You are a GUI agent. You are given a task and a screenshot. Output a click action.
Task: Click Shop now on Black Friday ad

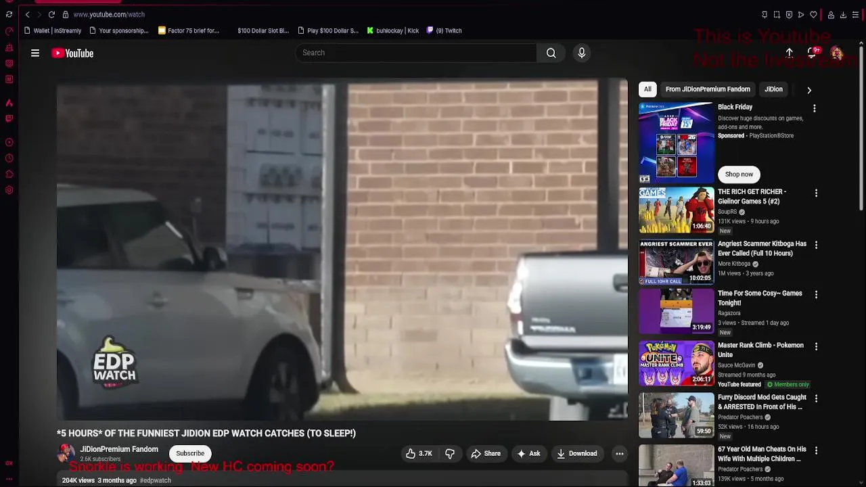click(x=739, y=175)
